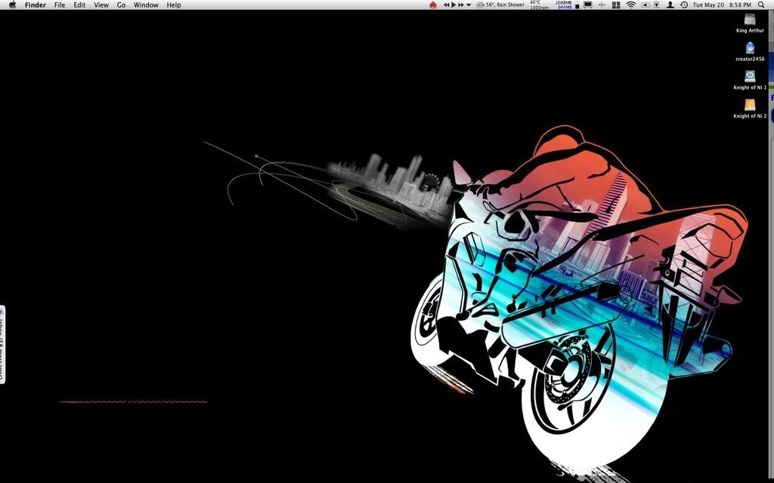
Task: Open the AirPort Wi-Fi menu
Action: (630, 5)
